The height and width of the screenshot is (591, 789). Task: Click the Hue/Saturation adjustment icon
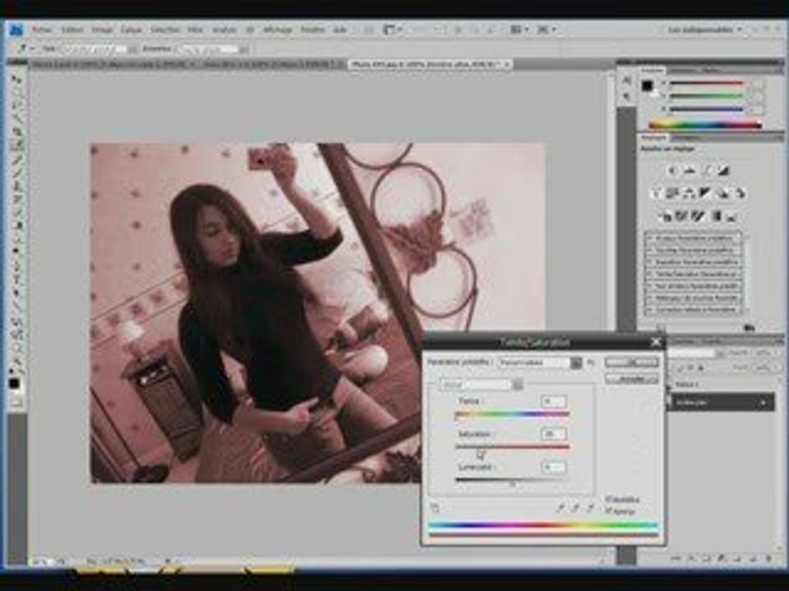(x=672, y=193)
